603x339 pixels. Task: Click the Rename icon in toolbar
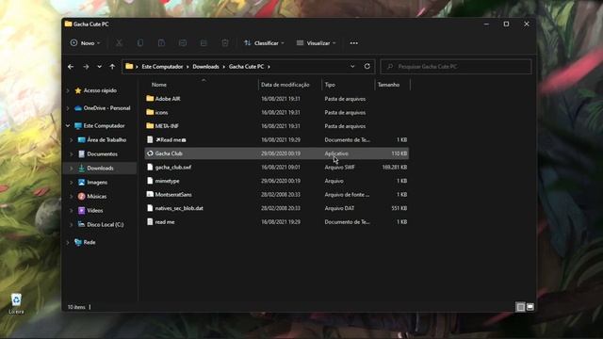(183, 43)
